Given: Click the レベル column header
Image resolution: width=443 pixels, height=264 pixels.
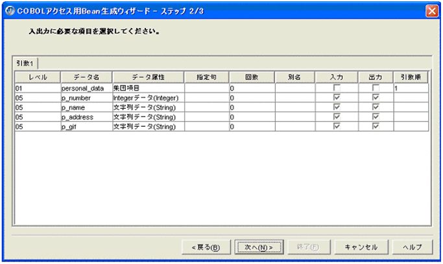Looking at the screenshot, I should 38,77.
